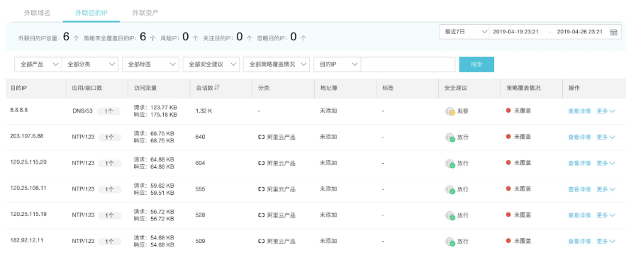
Task: Click the 放行 icon for 120.25.115.19
Action: [449, 216]
